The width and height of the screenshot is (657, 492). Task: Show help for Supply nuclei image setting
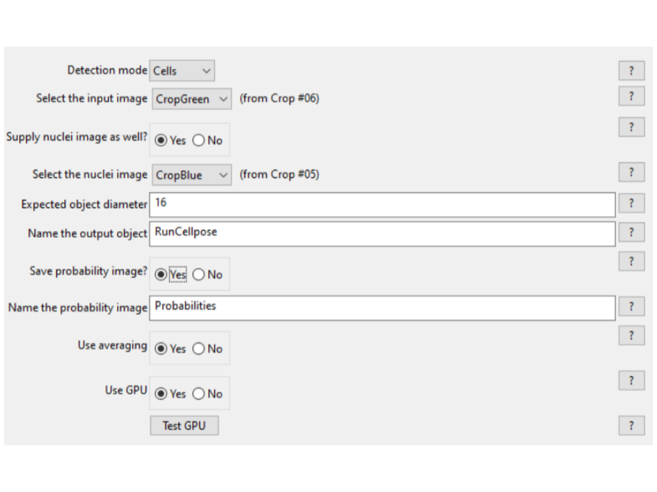pos(631,127)
